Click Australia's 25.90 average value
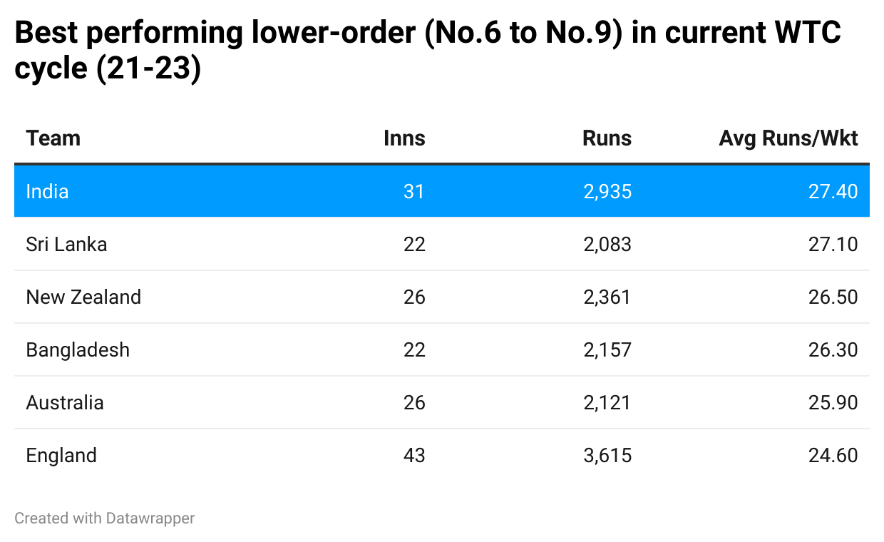The height and width of the screenshot is (542, 884). coord(833,402)
